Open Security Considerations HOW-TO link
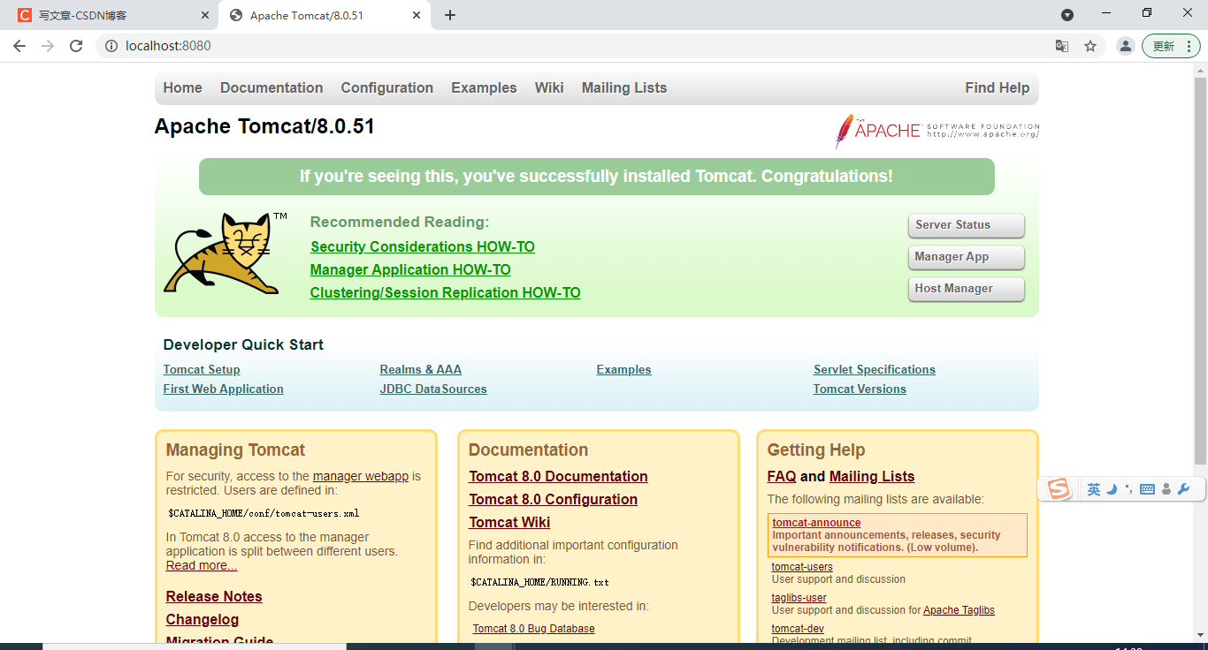The height and width of the screenshot is (650, 1208). (423, 247)
